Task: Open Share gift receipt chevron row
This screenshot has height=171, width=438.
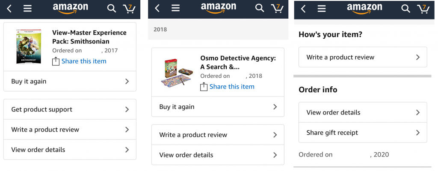Action: pyautogui.click(x=362, y=133)
